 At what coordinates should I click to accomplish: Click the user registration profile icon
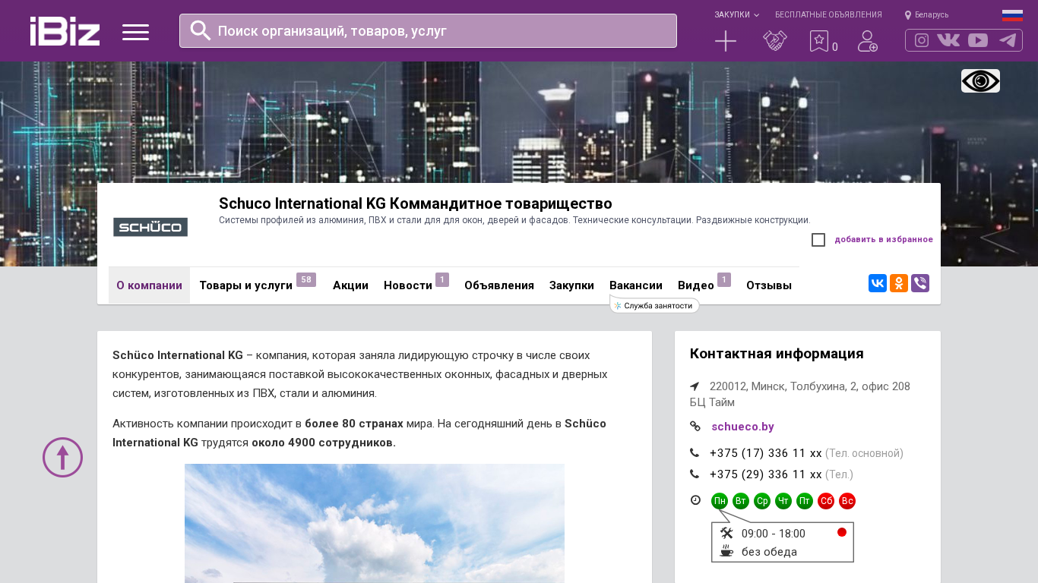coord(867,41)
